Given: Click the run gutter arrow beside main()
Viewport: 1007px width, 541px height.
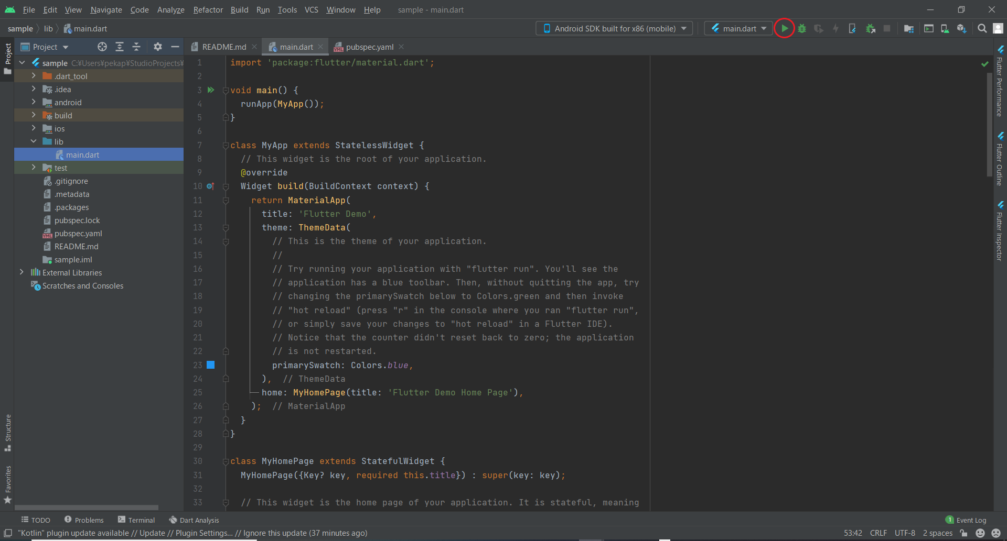Looking at the screenshot, I should (x=211, y=90).
